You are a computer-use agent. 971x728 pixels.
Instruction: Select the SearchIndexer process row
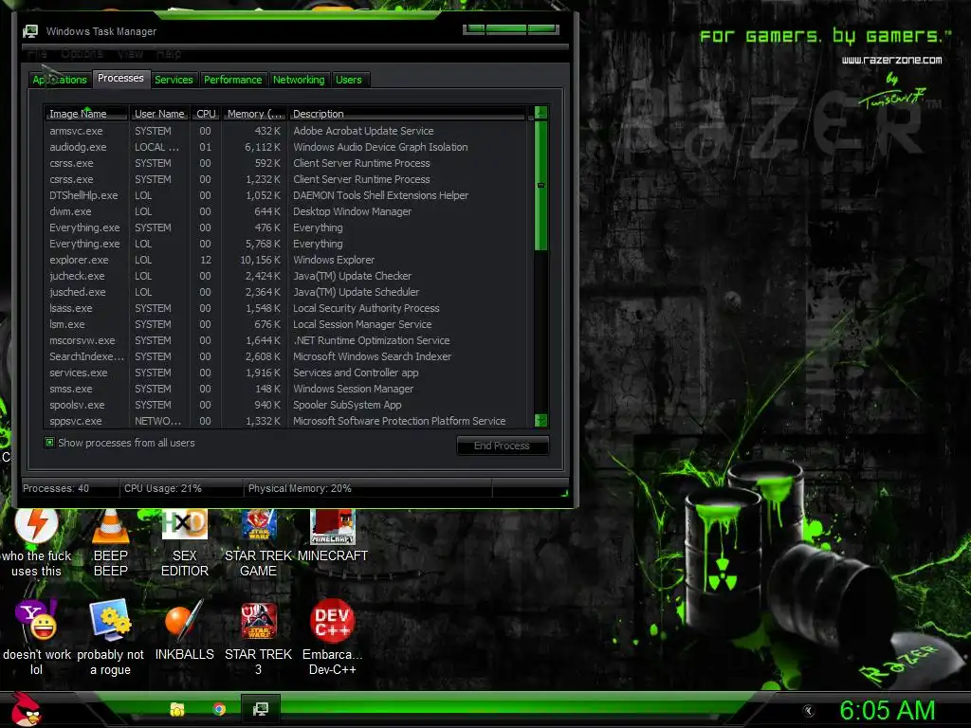(x=286, y=356)
